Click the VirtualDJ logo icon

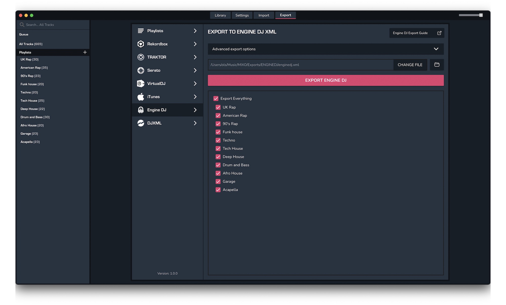coord(141,83)
